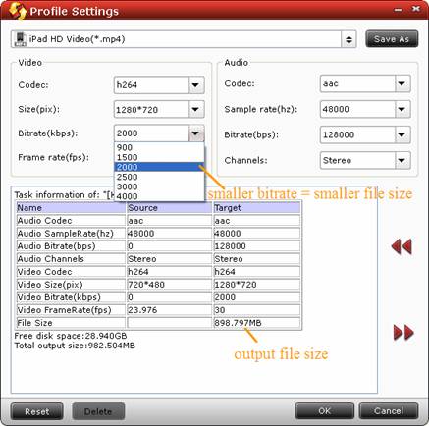Screen dimensions: 429x426
Task: Click the iPad device icon in profile box
Action: [21, 39]
